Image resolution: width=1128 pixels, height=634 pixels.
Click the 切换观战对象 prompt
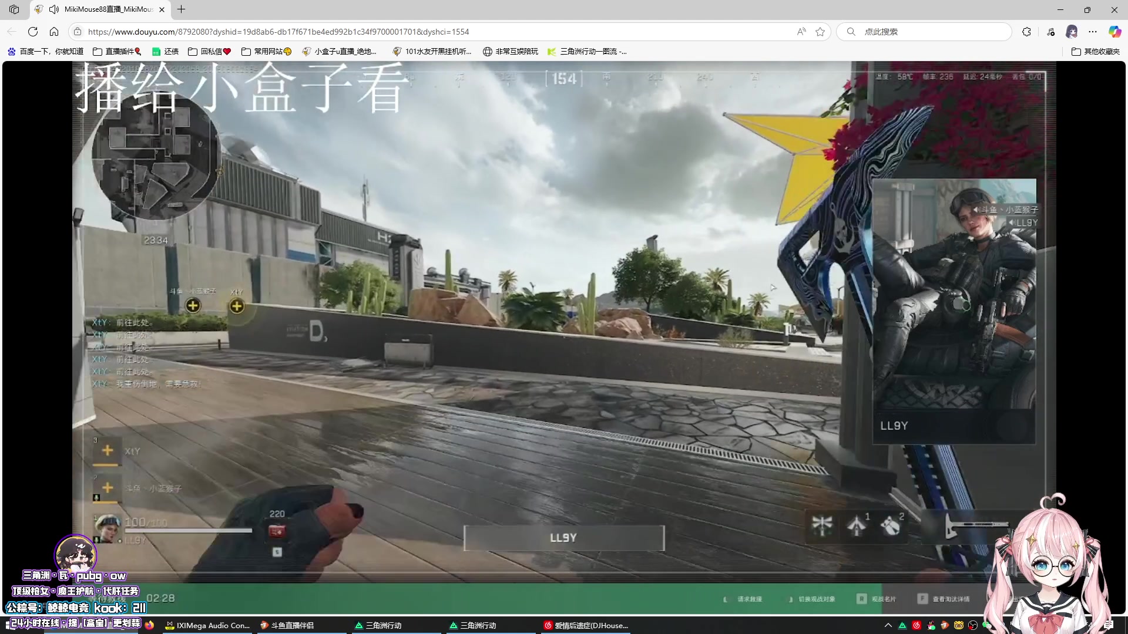click(x=811, y=599)
